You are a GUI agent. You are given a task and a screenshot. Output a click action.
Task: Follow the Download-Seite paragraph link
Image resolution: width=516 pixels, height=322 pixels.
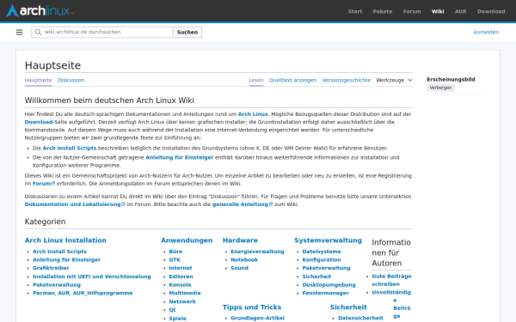tap(39, 122)
